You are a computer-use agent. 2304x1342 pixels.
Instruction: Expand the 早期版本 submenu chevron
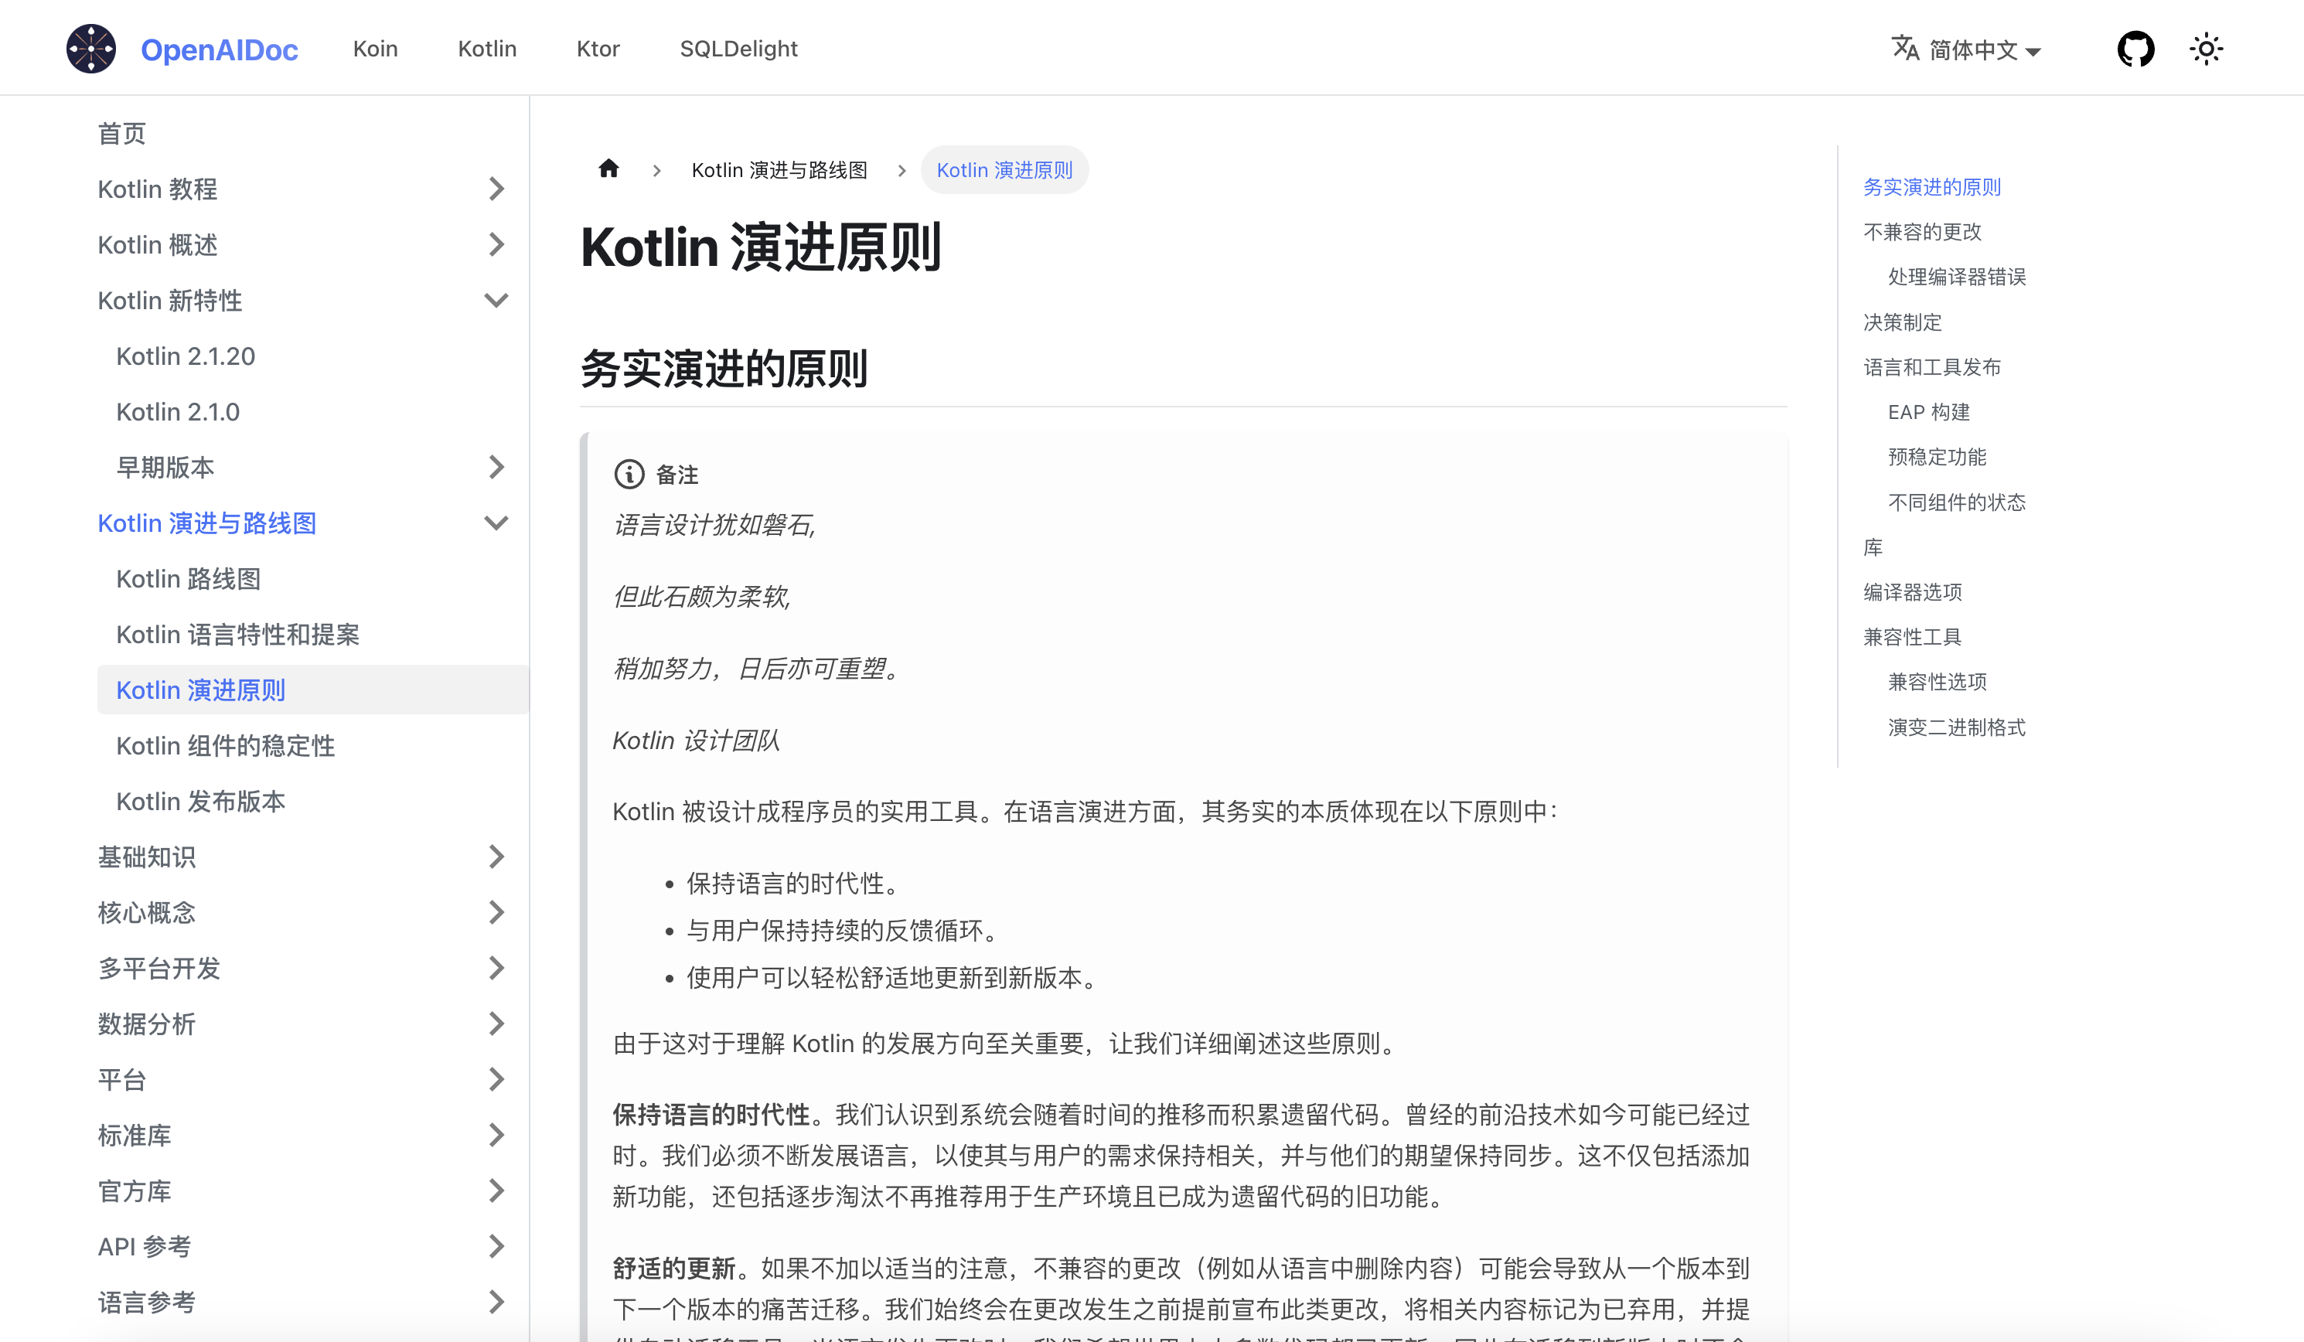click(x=496, y=467)
